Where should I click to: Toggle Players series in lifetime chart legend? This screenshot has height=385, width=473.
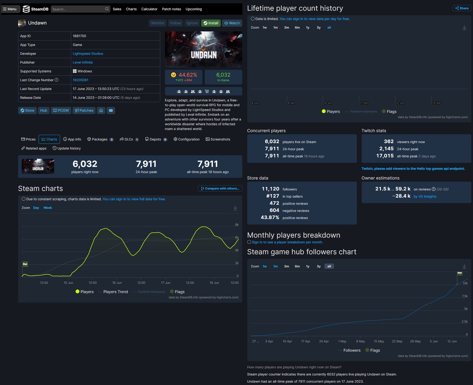click(331, 112)
